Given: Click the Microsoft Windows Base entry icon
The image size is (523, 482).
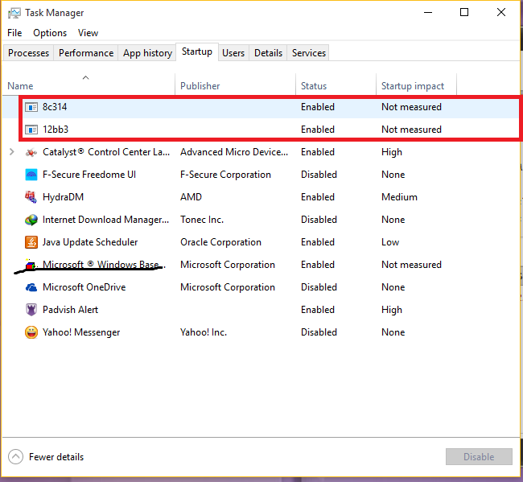Looking at the screenshot, I should [x=30, y=265].
